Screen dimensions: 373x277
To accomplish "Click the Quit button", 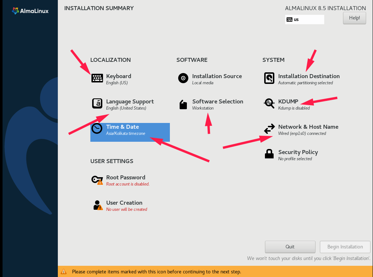I will [290, 247].
